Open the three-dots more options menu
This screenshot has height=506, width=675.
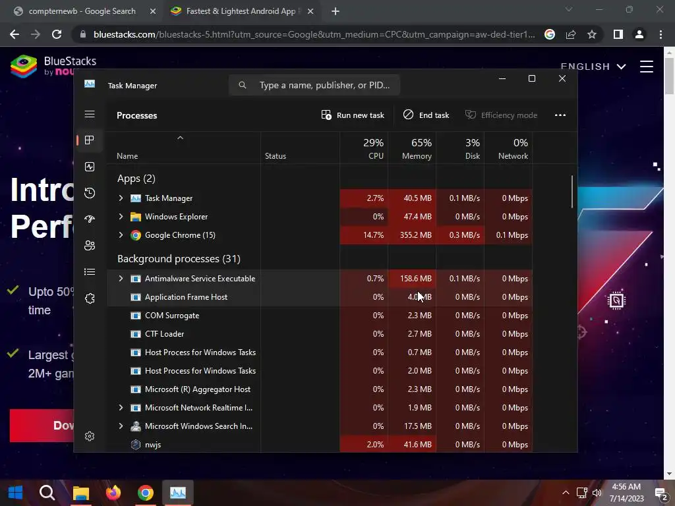560,115
